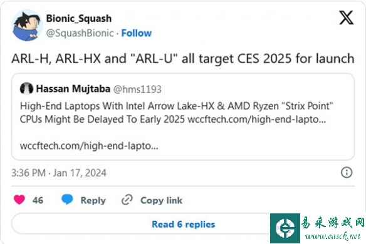366x244 pixels.
Task: Open the bottom wccftech.com/high-end-lapto link
Action: (x=89, y=146)
